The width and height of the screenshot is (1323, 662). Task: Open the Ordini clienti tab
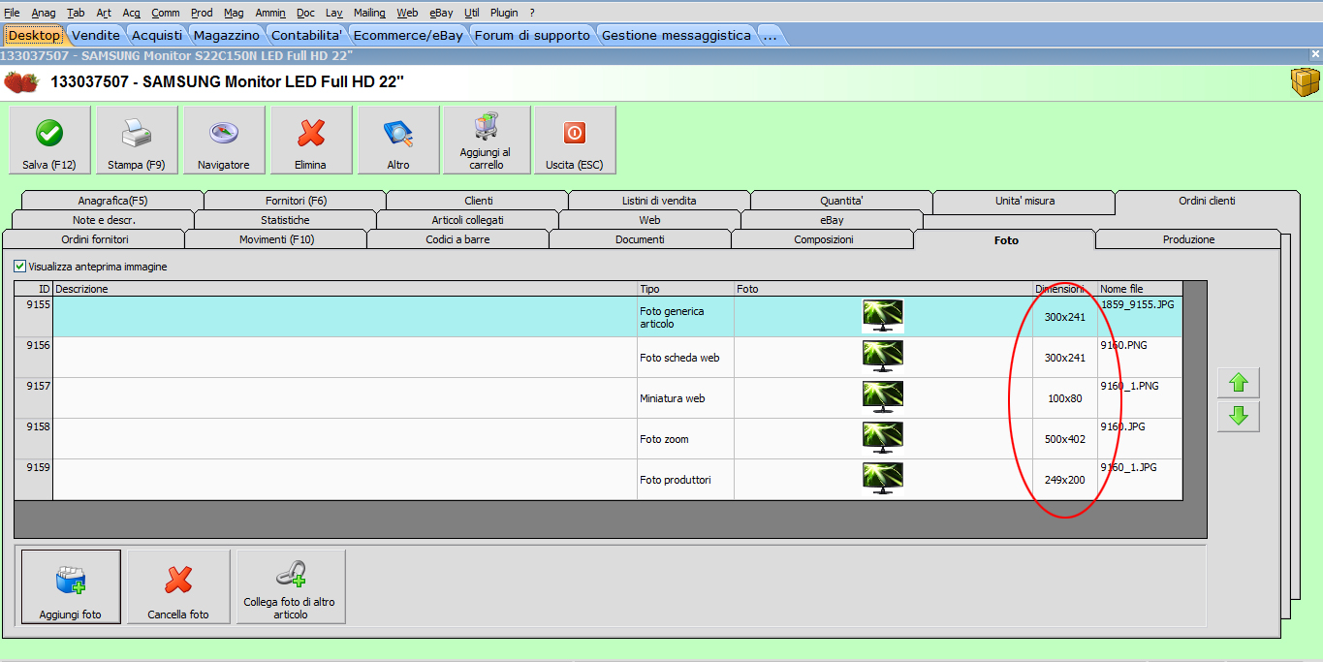tap(1207, 201)
